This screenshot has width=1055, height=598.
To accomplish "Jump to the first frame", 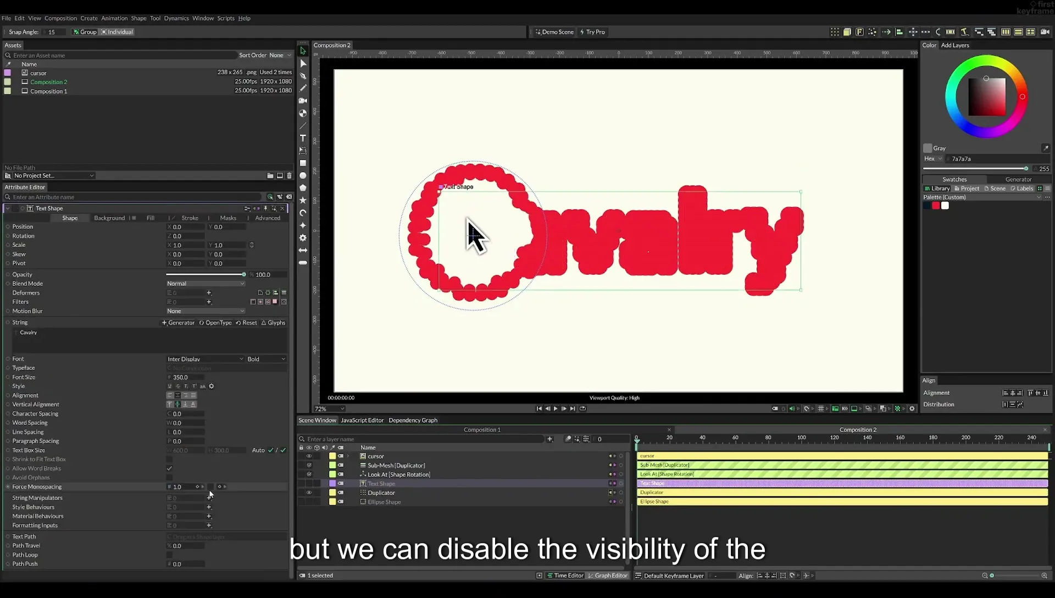I will tap(539, 408).
